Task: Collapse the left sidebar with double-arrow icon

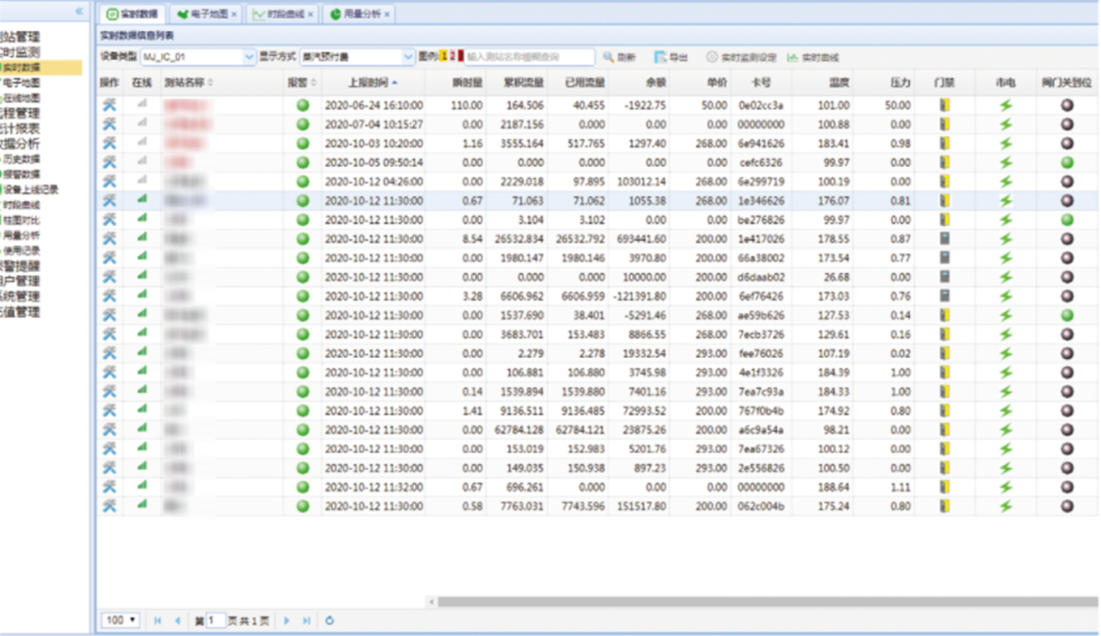Action: 79,11
